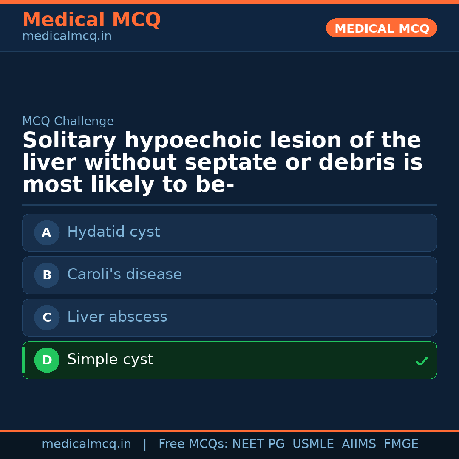Click the letter C circle icon

click(47, 317)
